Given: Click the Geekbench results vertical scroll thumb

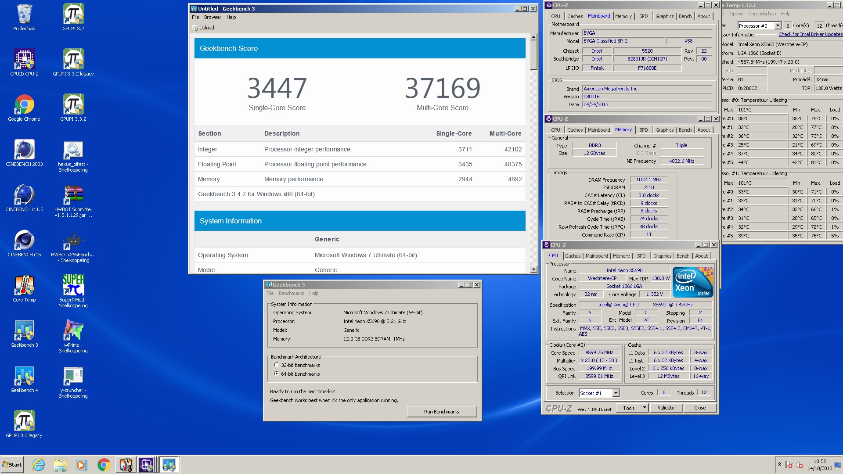Looking at the screenshot, I should [x=534, y=55].
